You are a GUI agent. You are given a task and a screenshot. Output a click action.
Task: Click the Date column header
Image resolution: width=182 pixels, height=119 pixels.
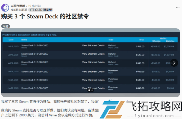[x=11, y=40]
